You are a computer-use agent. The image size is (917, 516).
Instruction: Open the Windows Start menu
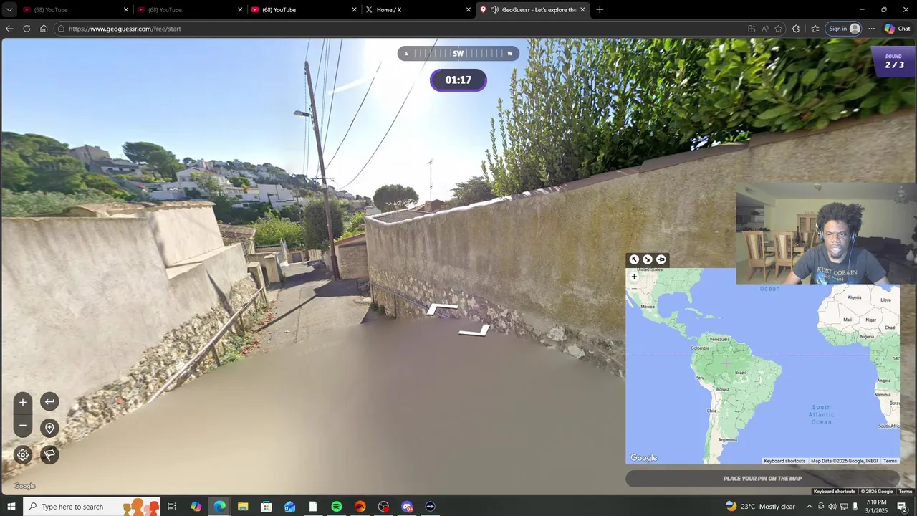[x=11, y=507]
